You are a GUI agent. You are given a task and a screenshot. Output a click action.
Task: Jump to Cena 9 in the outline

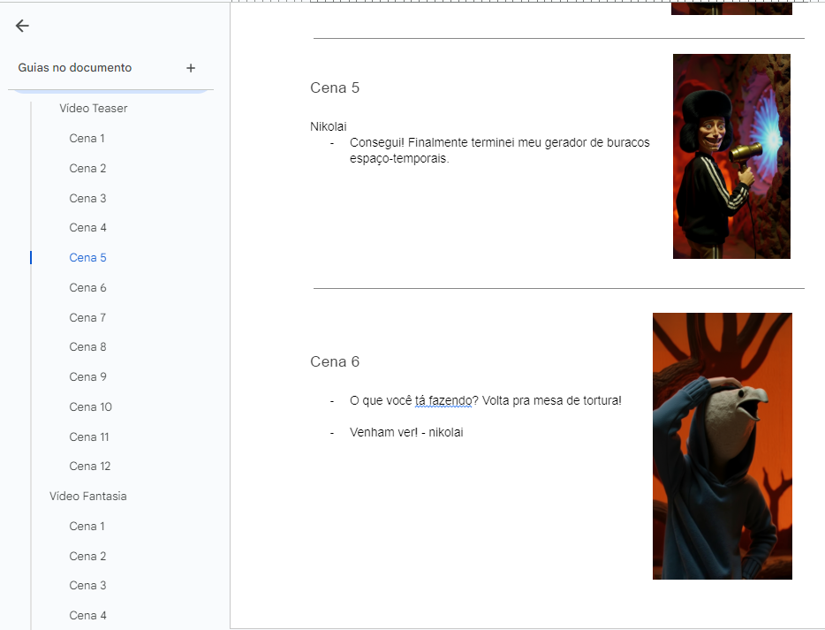tap(88, 377)
